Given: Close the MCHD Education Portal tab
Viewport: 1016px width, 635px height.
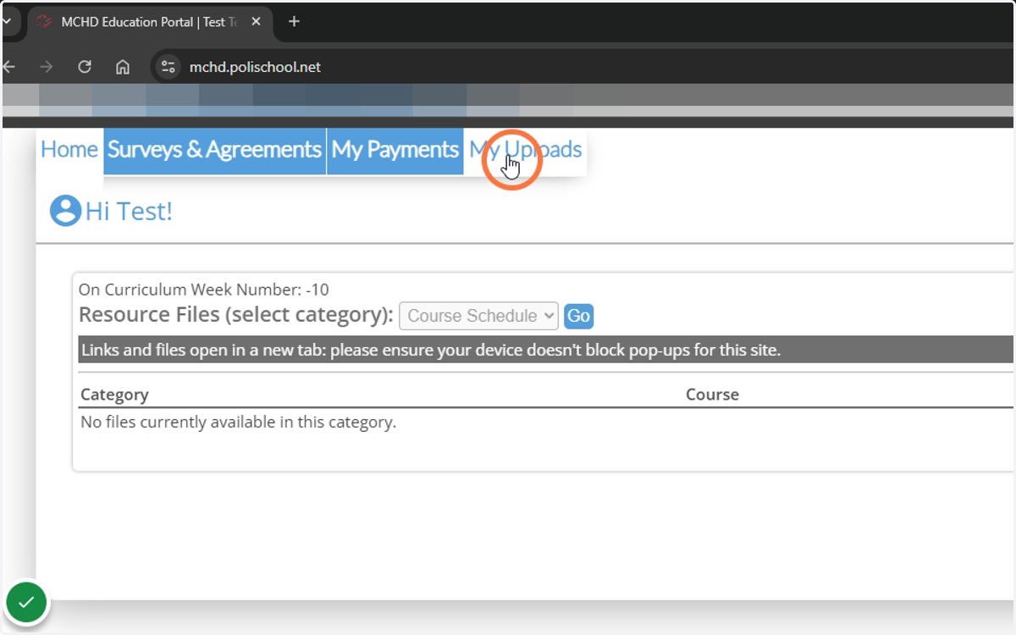Looking at the screenshot, I should [x=257, y=22].
